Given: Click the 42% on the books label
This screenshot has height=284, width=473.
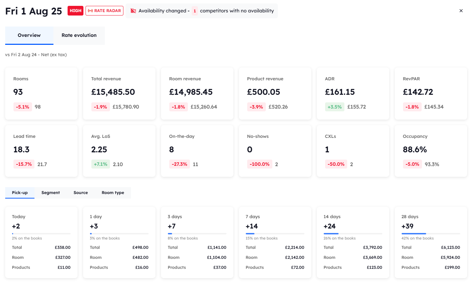Looking at the screenshot, I should [418, 238].
